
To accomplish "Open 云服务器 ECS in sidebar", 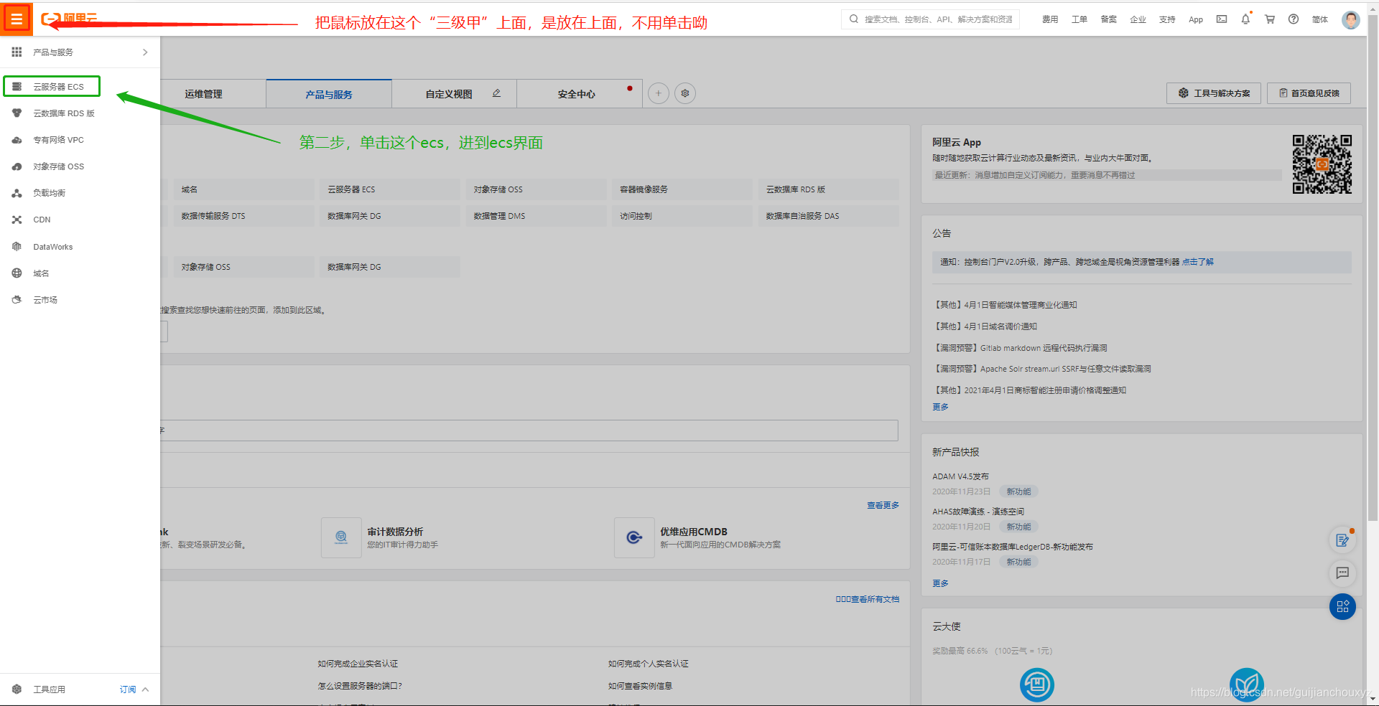I will coord(58,87).
